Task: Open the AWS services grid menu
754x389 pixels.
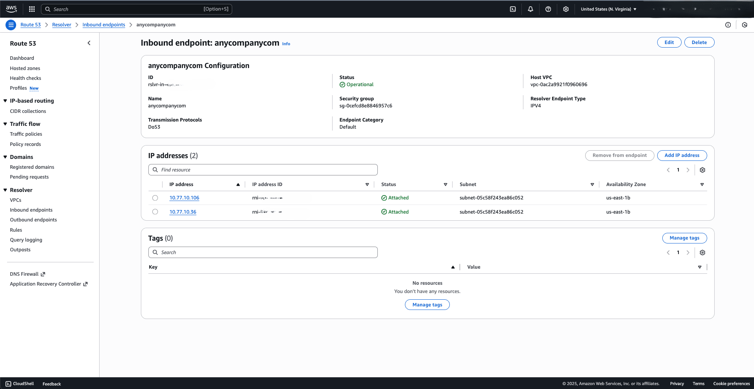Action: click(x=31, y=9)
